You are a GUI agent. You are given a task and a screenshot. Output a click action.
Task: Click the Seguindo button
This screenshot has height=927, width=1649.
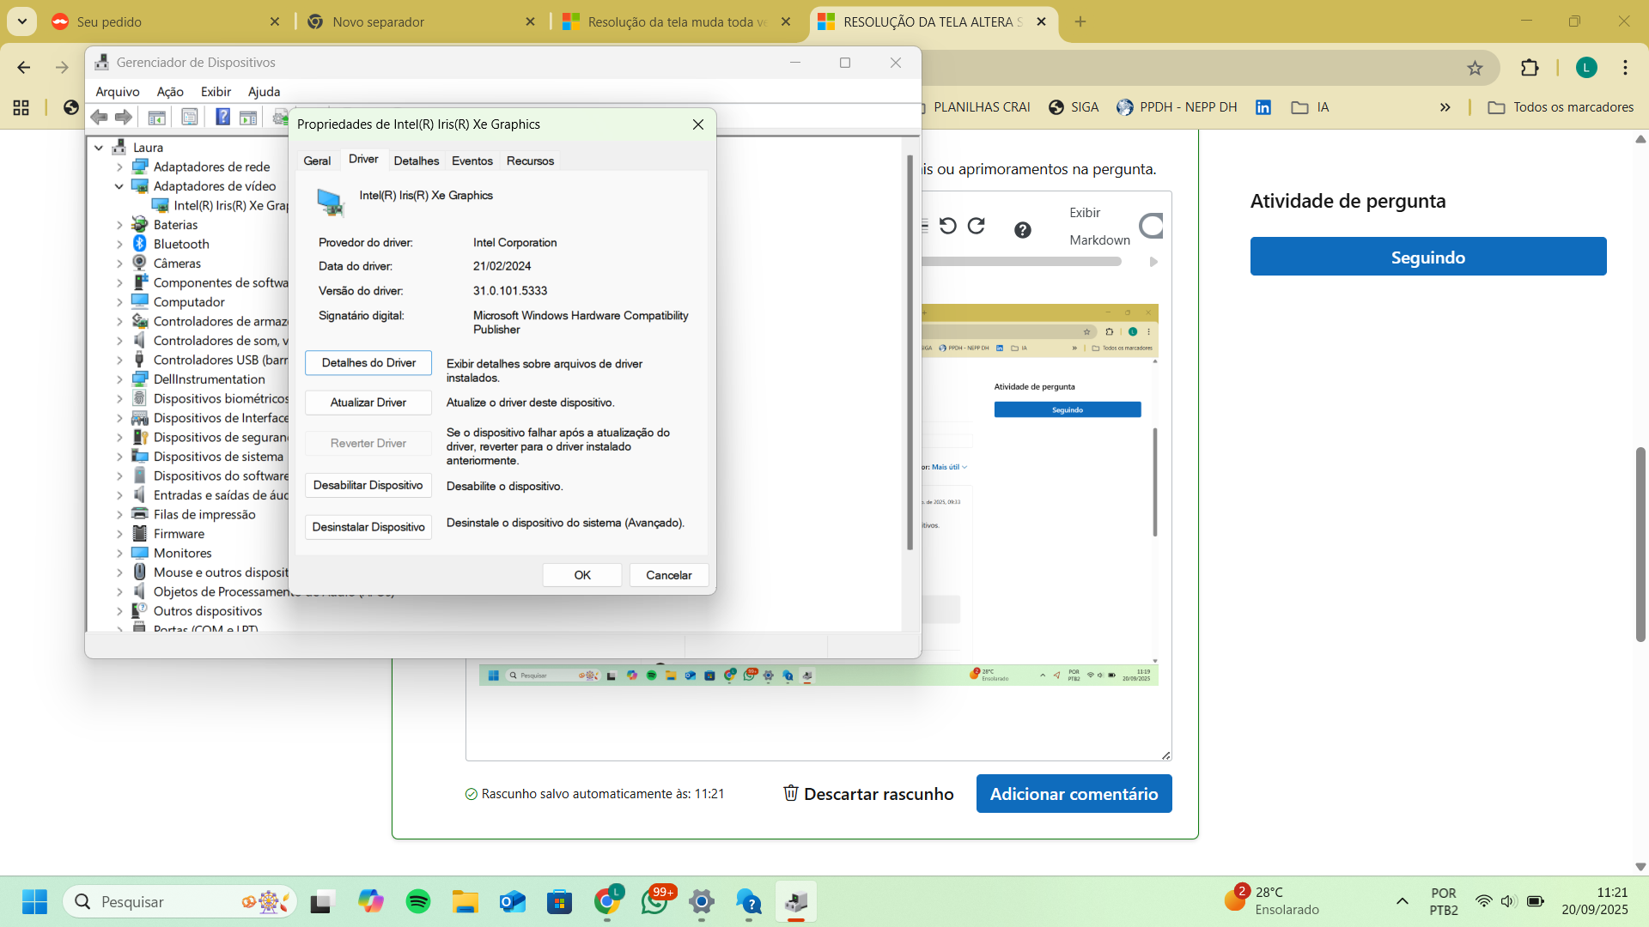coord(1427,257)
